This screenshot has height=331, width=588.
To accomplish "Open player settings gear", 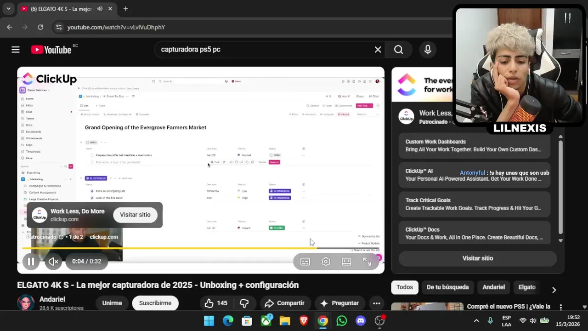I will (326, 262).
